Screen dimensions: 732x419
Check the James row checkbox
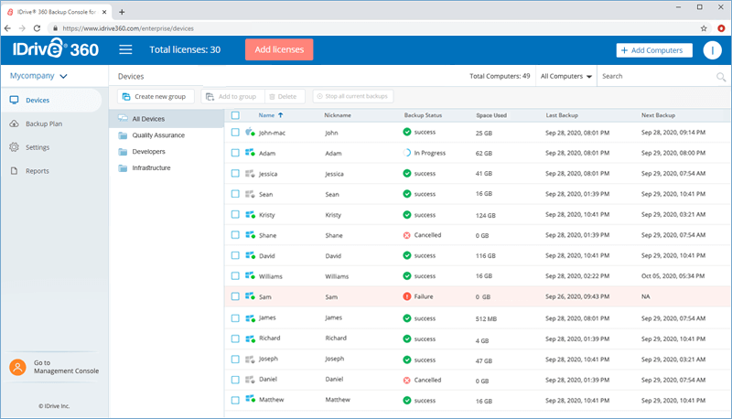pos(235,318)
